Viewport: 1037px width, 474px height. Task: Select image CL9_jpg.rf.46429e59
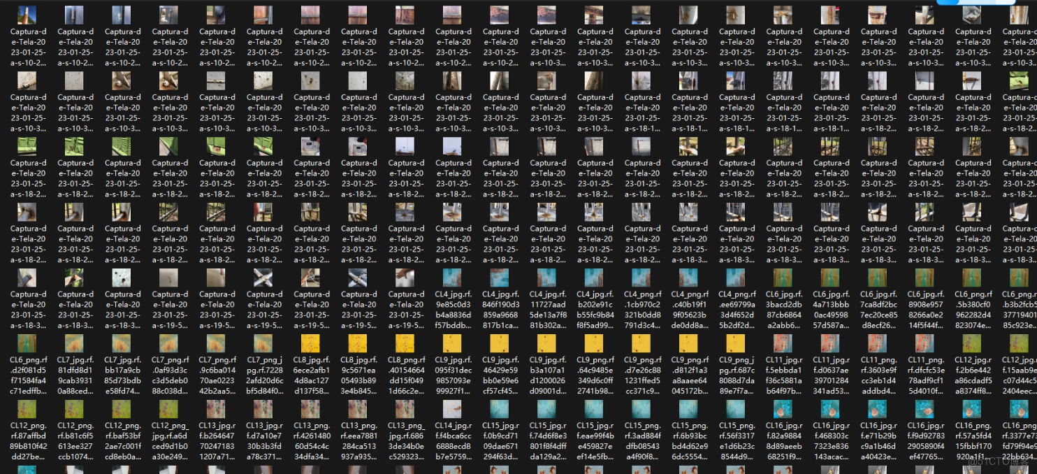[500, 344]
